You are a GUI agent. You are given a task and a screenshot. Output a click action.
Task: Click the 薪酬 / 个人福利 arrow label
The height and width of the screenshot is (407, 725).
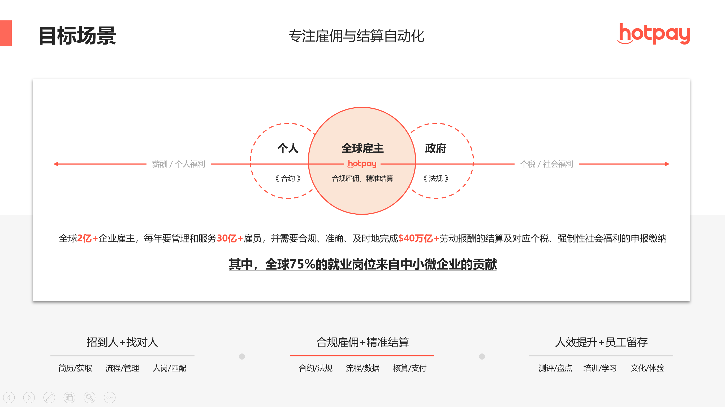pos(178,164)
